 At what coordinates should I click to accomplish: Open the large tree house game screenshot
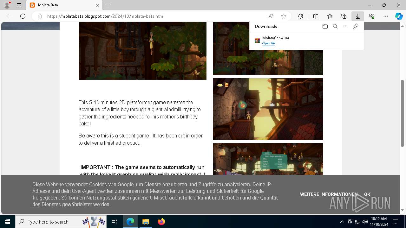(142, 51)
